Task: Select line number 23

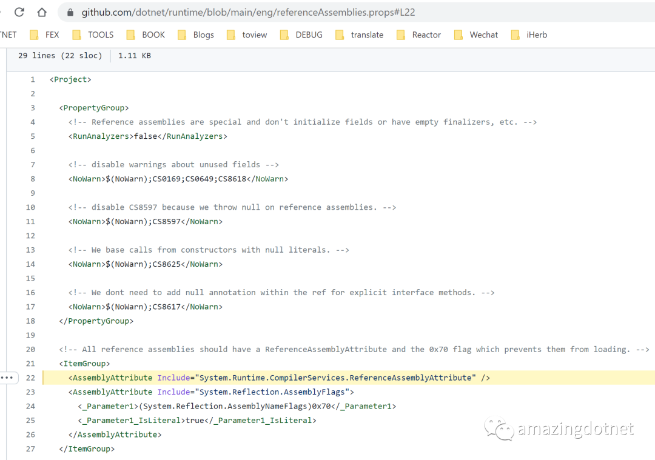Action: (x=30, y=392)
